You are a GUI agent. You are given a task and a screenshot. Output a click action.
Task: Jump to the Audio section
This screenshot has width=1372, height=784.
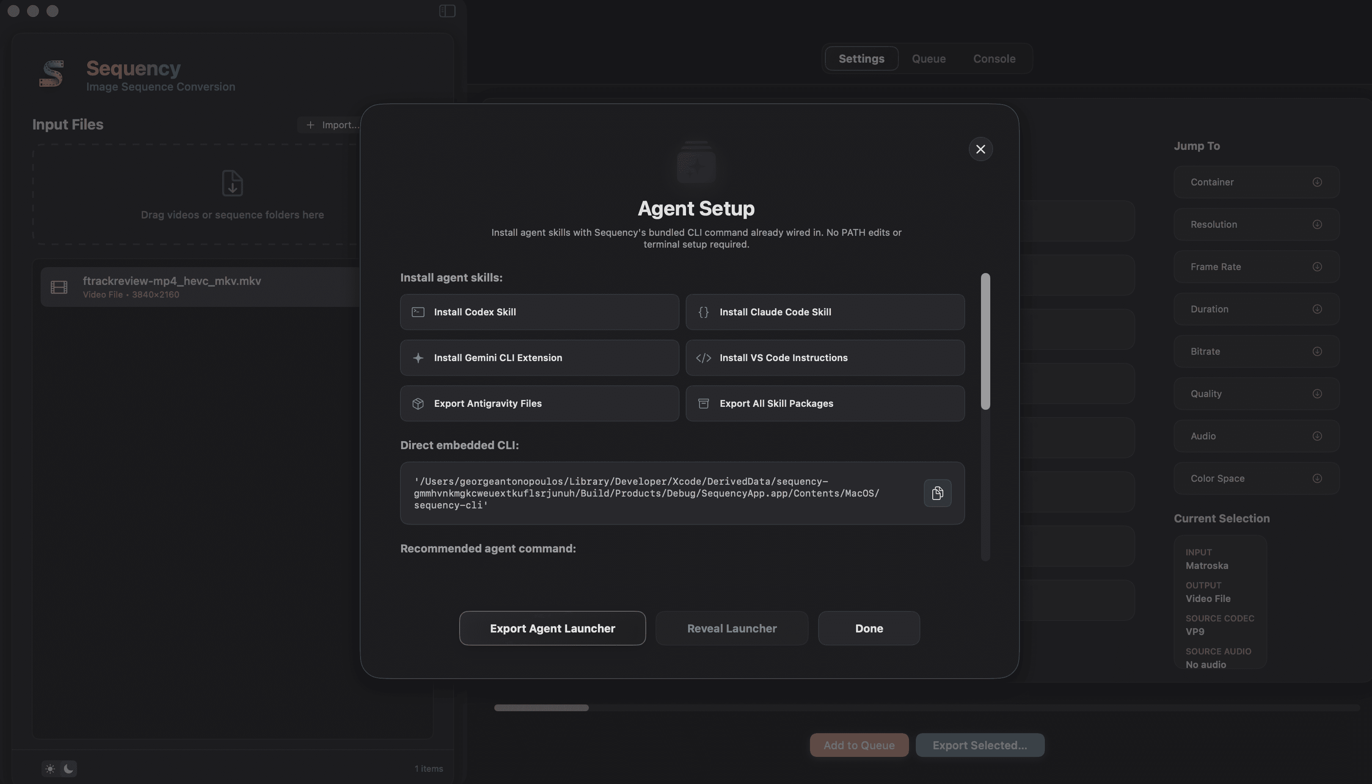pyautogui.click(x=1256, y=436)
